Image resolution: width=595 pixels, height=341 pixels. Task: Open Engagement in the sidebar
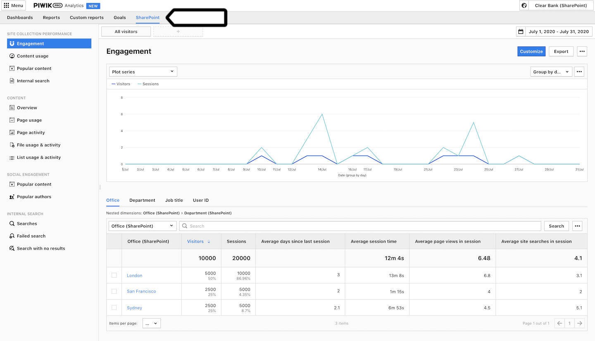click(x=49, y=43)
